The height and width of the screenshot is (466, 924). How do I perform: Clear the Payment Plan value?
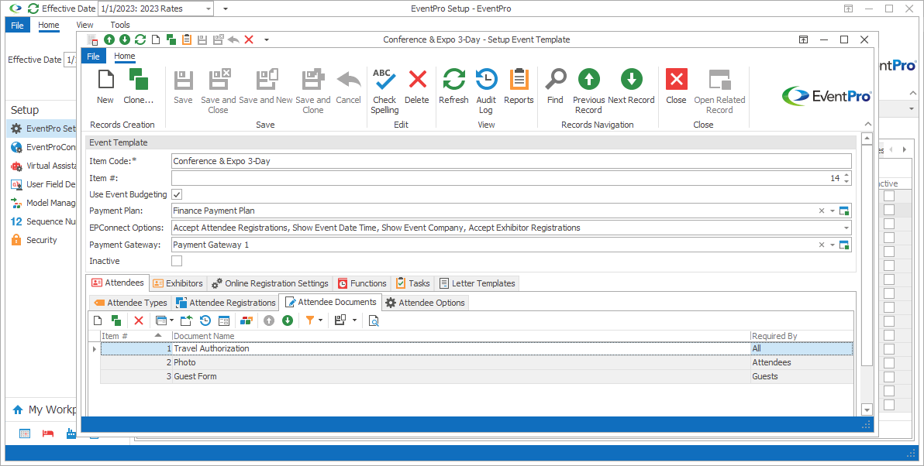tap(822, 211)
